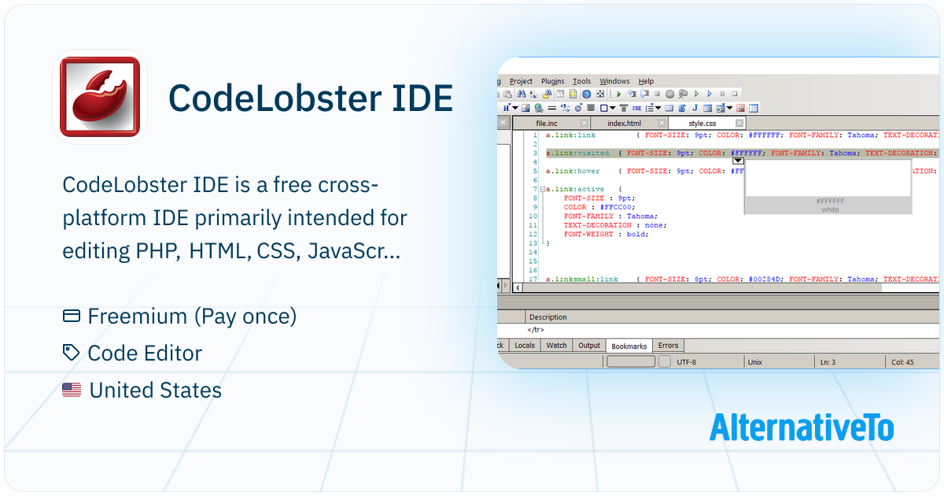The height and width of the screenshot is (496, 944).
Task: Open the Errors panel tab
Action: click(669, 345)
